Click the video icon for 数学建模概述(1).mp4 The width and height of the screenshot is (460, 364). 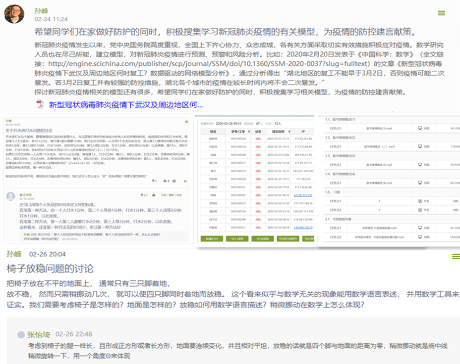[x=420, y=128]
